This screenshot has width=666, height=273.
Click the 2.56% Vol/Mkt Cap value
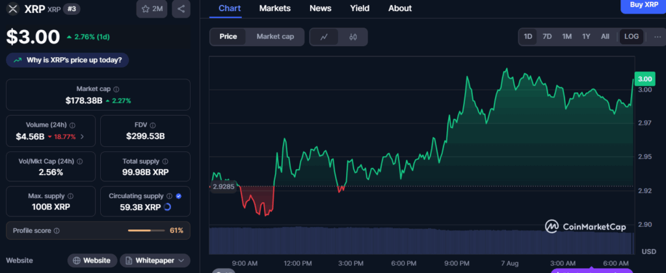pos(51,172)
